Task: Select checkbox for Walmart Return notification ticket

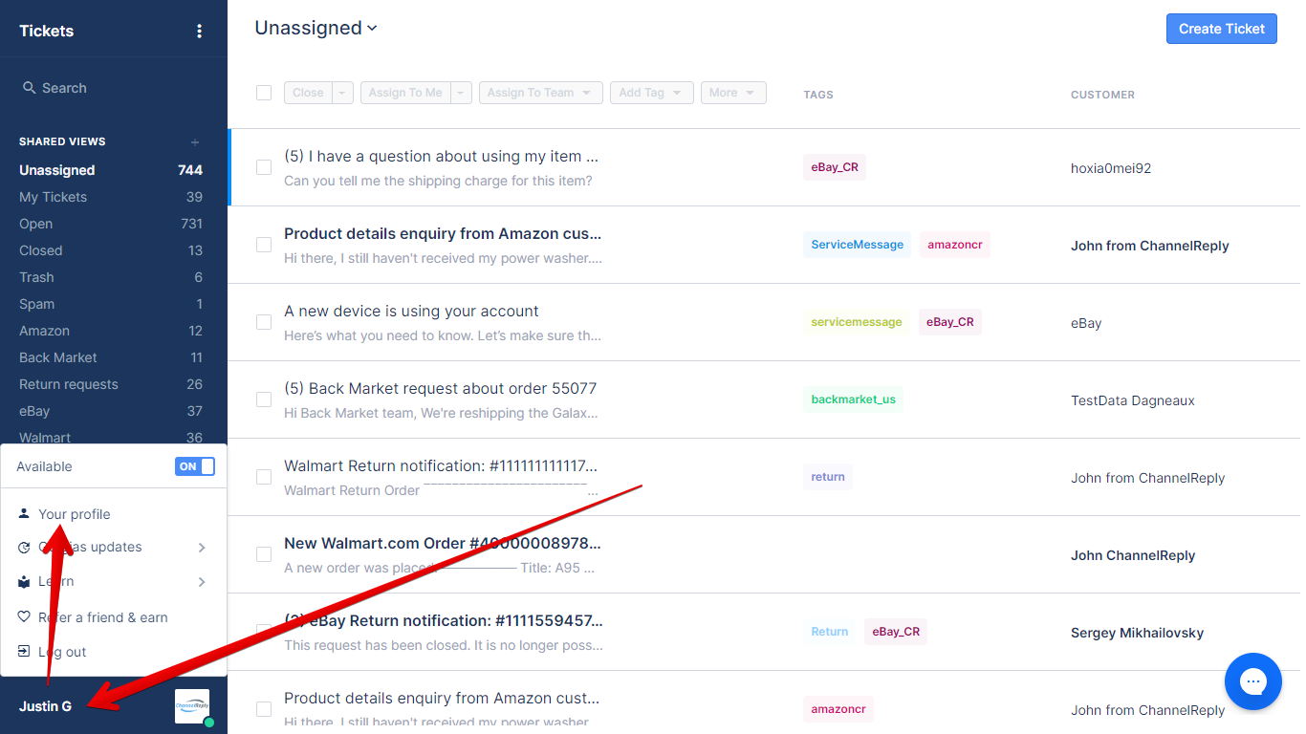Action: pos(264,477)
